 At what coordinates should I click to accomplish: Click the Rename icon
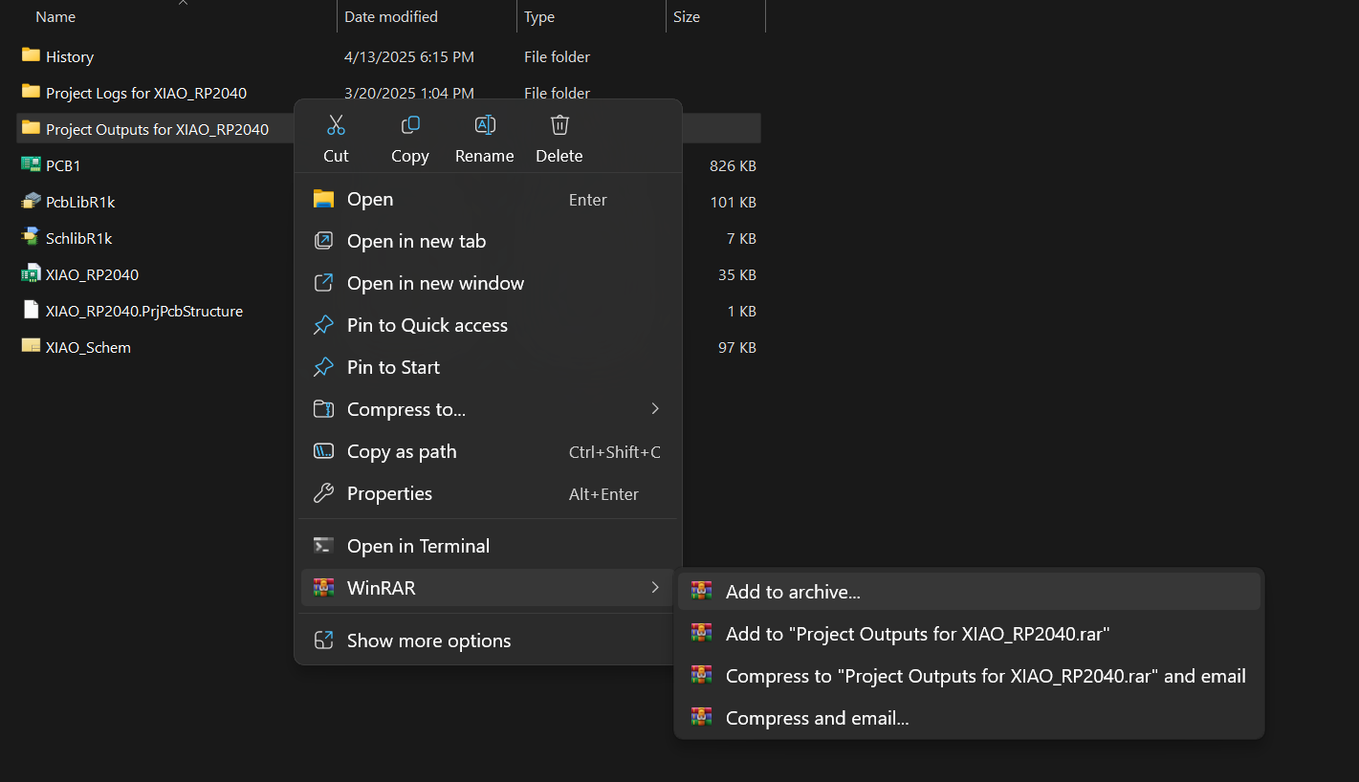click(485, 125)
